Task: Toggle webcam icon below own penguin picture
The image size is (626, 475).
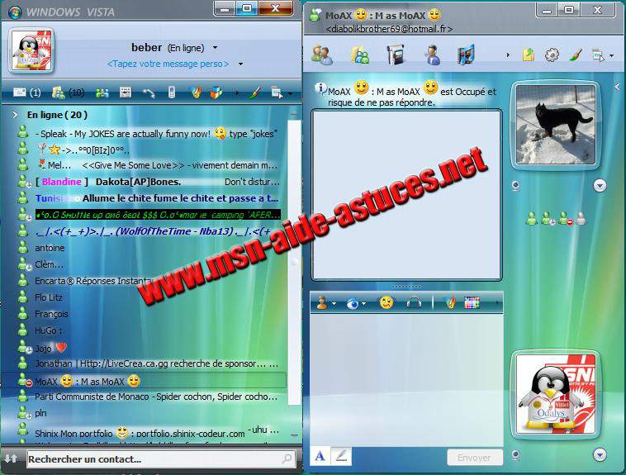Action: click(516, 454)
